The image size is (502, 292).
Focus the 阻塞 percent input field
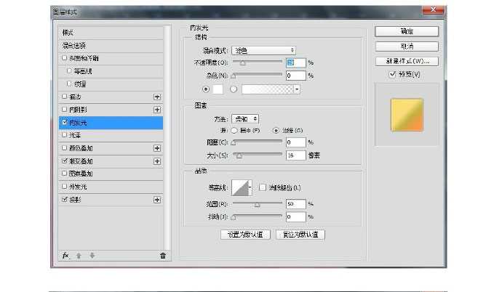tap(296, 142)
